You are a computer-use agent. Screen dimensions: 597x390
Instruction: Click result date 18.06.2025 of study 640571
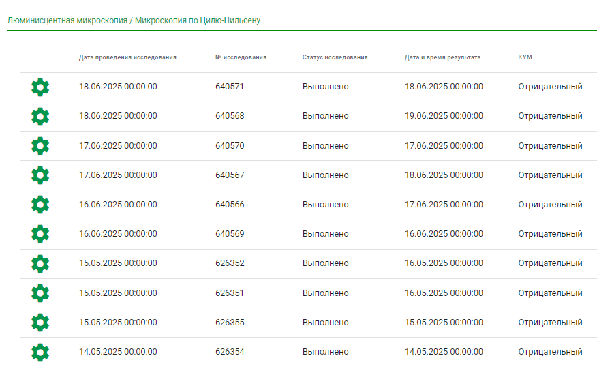click(444, 87)
